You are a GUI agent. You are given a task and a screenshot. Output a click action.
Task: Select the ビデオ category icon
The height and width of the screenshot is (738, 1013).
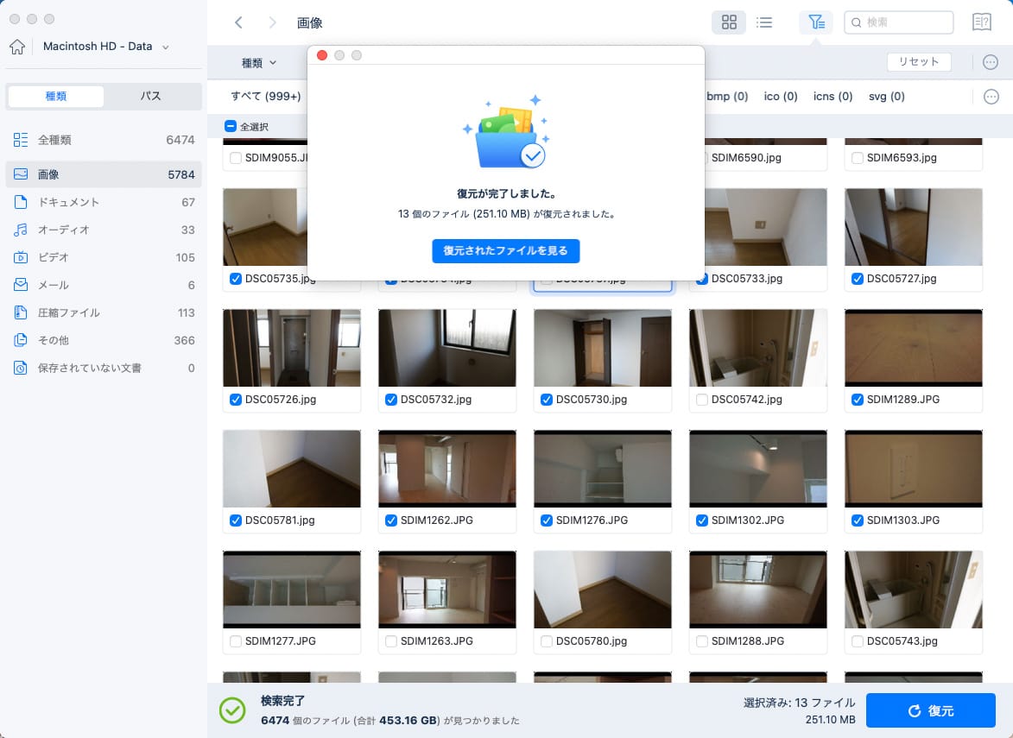click(x=22, y=257)
